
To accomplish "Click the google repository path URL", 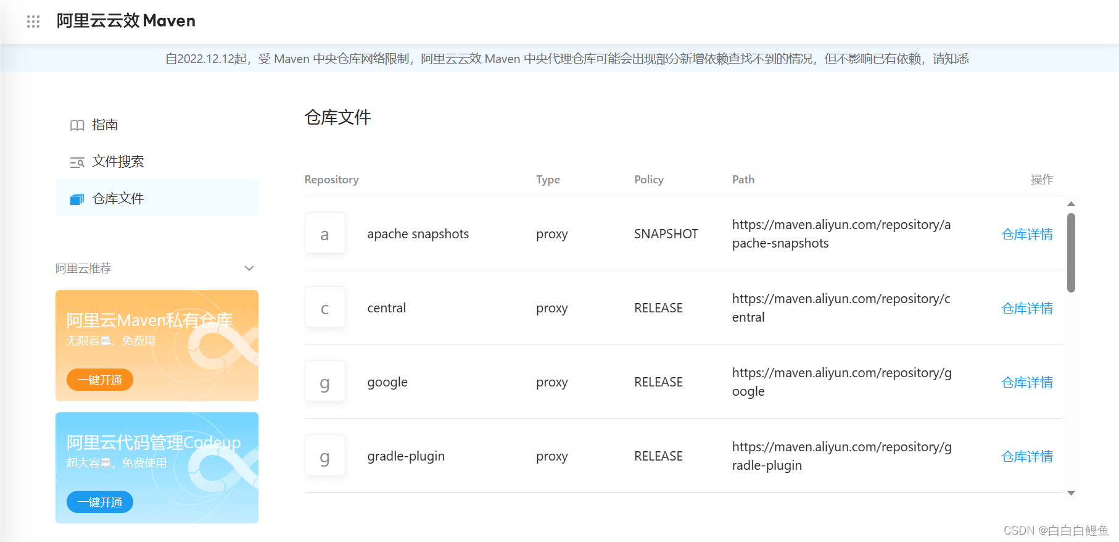I will tap(842, 382).
